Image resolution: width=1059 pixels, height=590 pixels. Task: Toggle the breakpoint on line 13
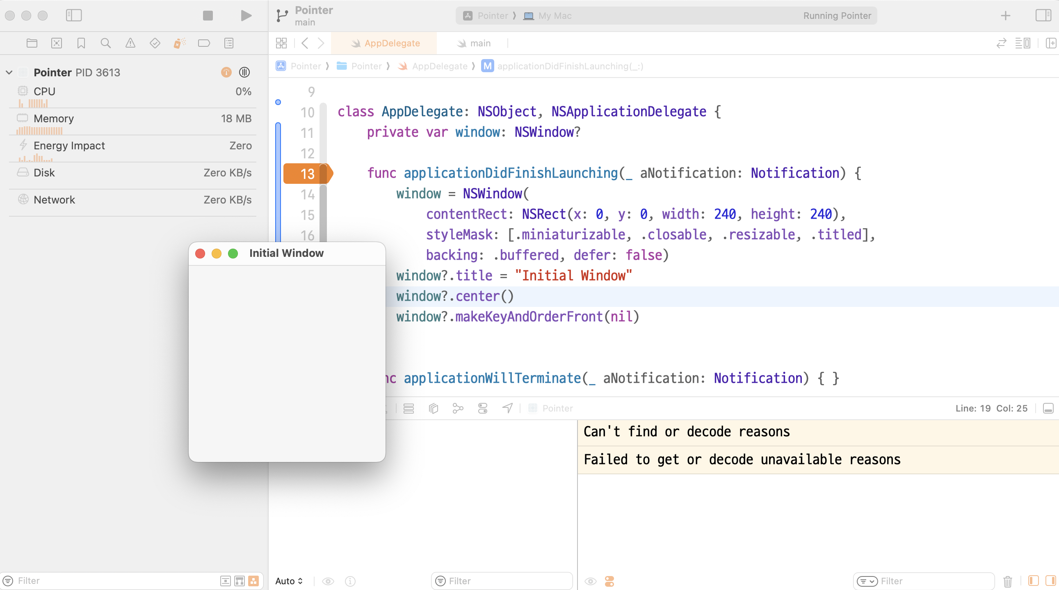pyautogui.click(x=307, y=174)
